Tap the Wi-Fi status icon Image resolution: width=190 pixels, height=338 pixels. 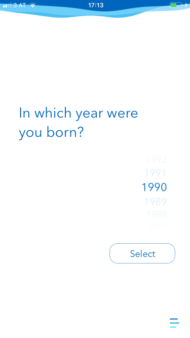pyautogui.click(x=33, y=5)
